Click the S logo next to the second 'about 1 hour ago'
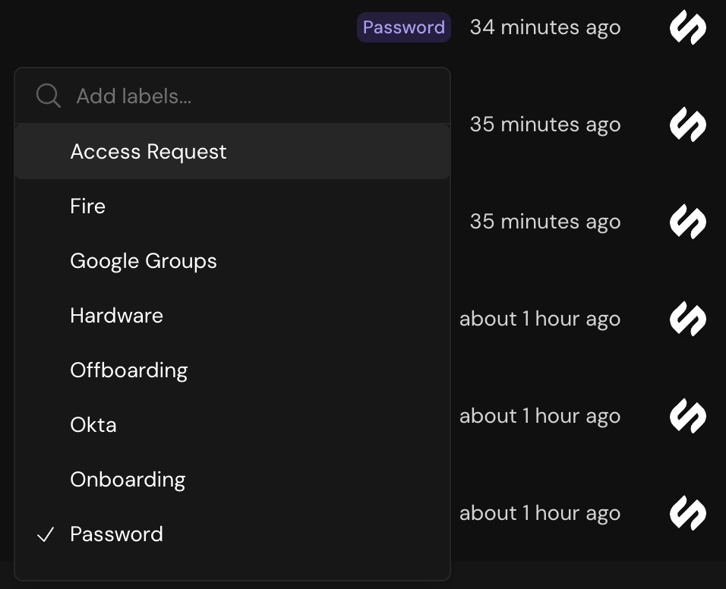 coord(687,416)
